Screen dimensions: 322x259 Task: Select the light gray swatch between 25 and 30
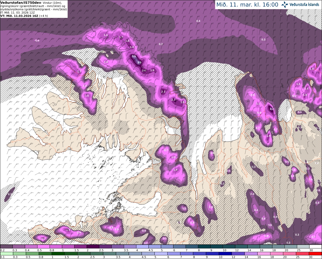pos(303,246)
